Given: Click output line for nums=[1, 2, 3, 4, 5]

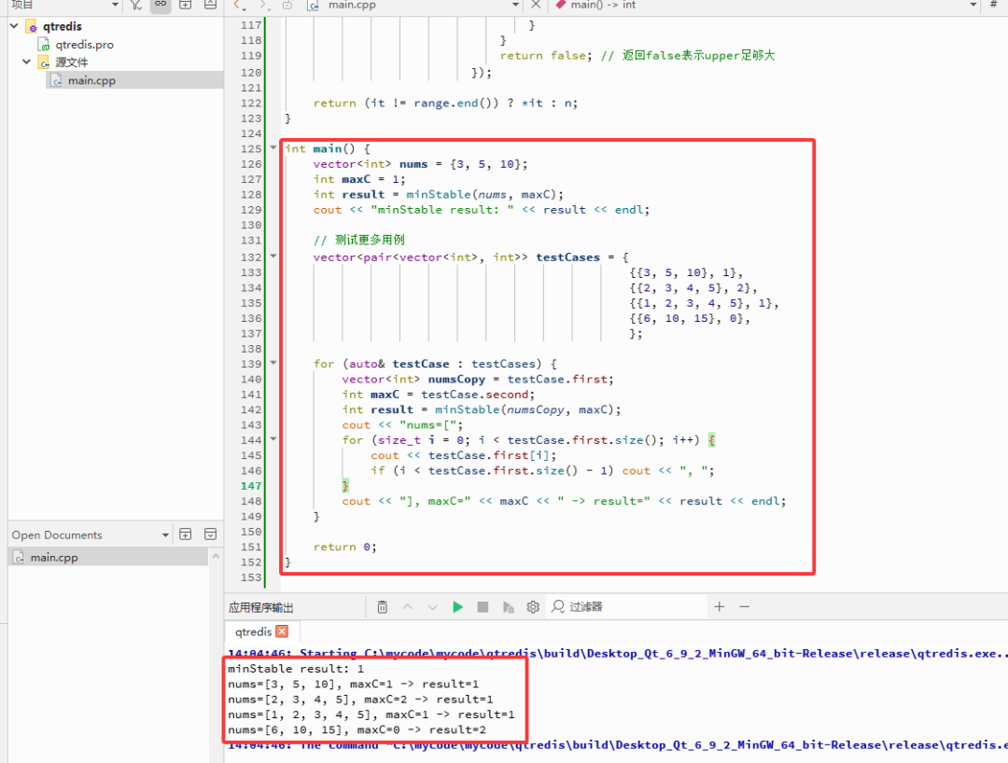Looking at the screenshot, I should (371, 714).
